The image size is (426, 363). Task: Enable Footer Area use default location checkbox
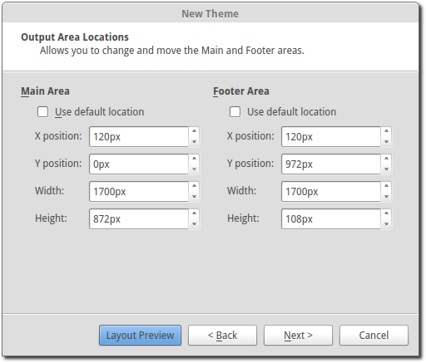pos(235,112)
